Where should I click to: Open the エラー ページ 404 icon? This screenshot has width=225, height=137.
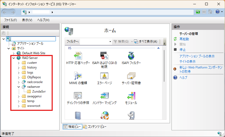(104, 76)
